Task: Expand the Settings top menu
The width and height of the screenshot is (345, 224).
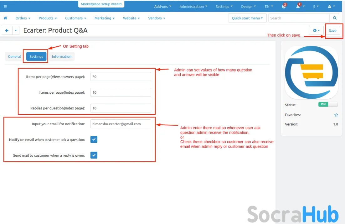Action: click(224, 6)
